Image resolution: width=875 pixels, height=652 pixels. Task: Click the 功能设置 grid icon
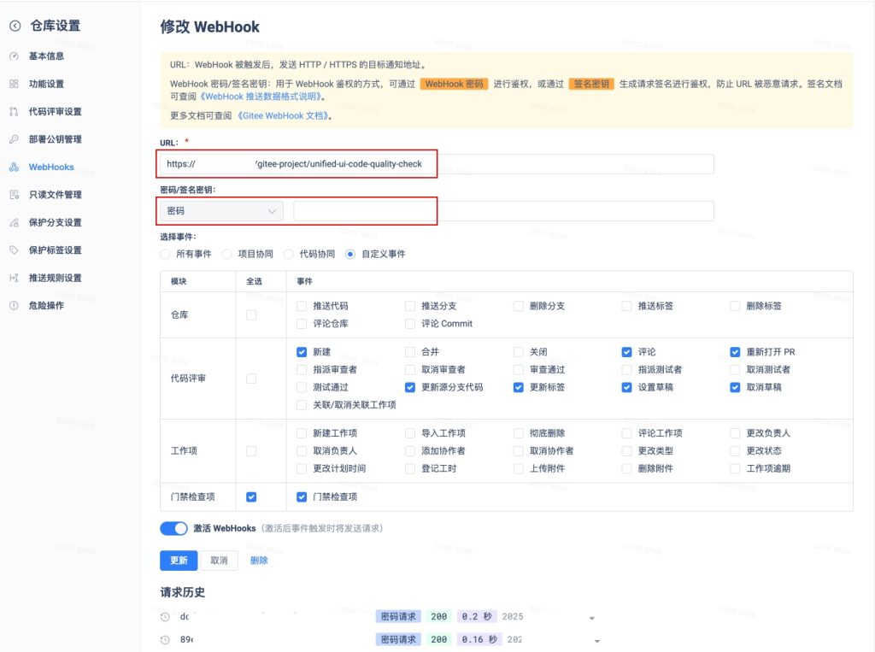click(x=14, y=84)
